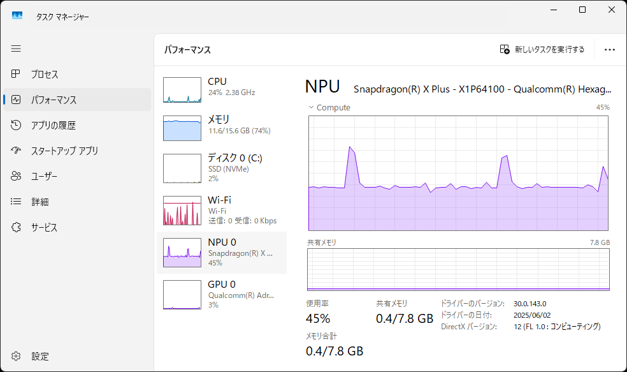Open the プロセス page icon
The height and width of the screenshot is (372, 627).
tap(17, 75)
